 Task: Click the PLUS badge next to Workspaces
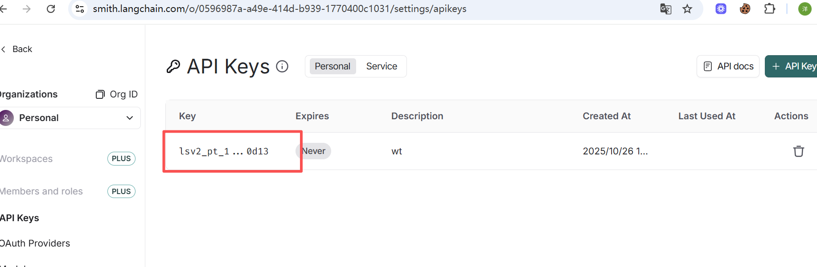tap(121, 159)
